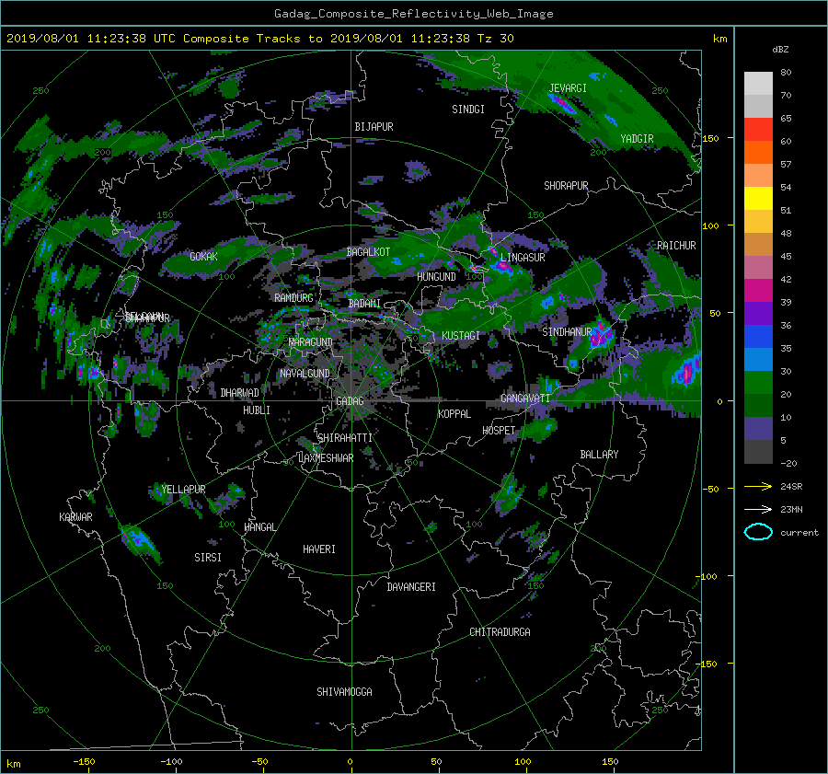Click the DAVANGERI city label

tap(411, 587)
